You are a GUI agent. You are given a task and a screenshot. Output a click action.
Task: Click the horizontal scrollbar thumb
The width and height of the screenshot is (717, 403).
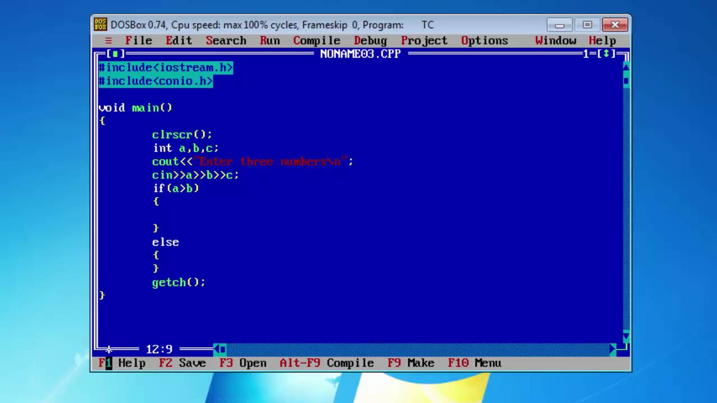coord(223,349)
